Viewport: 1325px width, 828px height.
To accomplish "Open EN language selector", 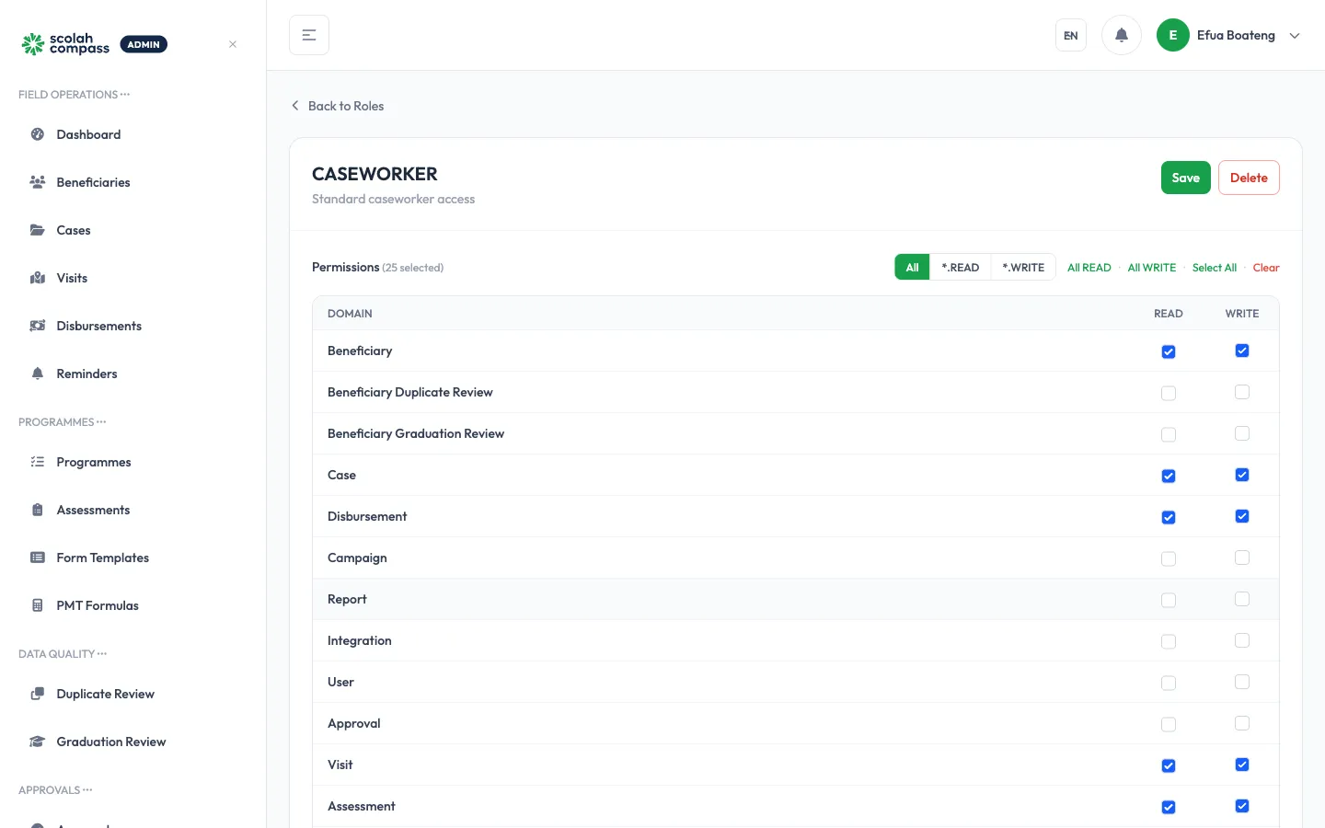I will click(x=1071, y=35).
